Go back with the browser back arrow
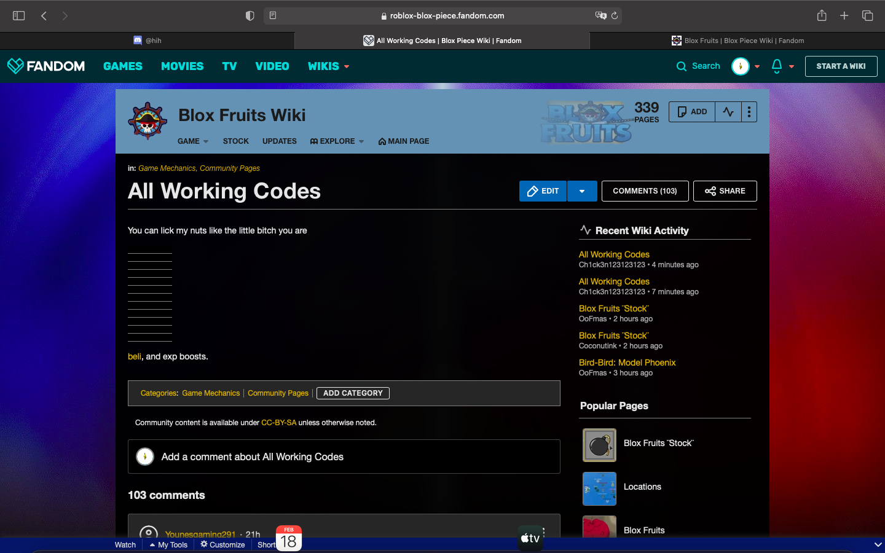The width and height of the screenshot is (885, 553). tap(44, 16)
